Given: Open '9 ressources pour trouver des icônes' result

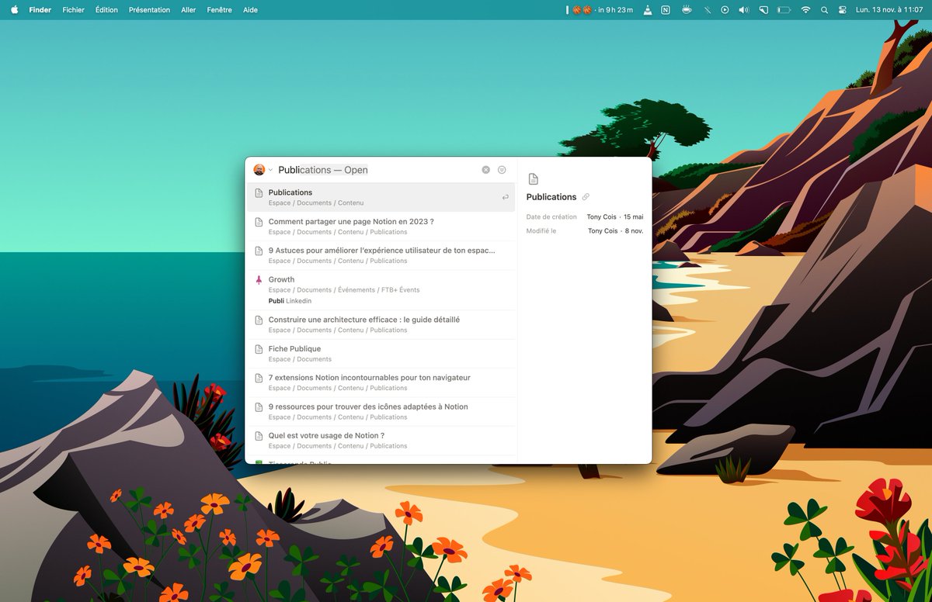Looking at the screenshot, I should pos(381,411).
